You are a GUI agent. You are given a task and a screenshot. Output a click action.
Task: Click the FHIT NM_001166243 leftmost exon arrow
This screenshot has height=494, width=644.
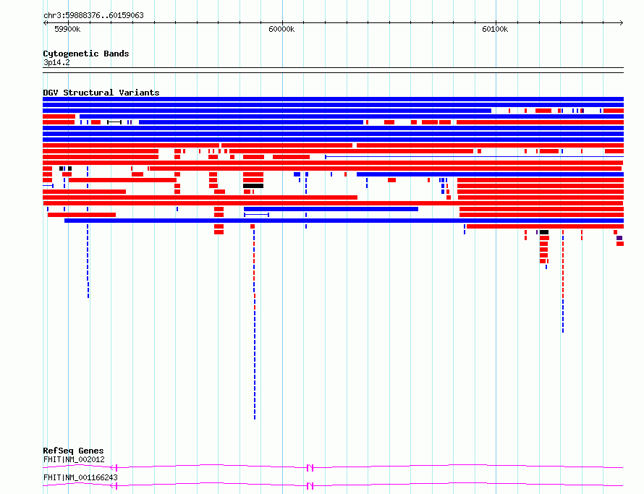coord(114,486)
